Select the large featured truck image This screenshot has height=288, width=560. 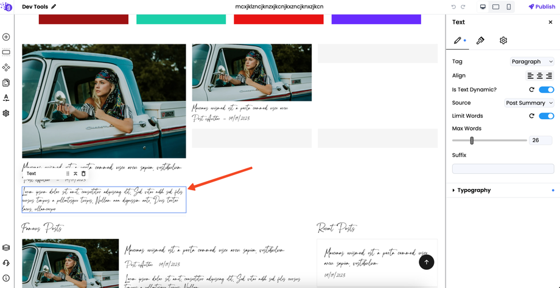[x=104, y=101]
